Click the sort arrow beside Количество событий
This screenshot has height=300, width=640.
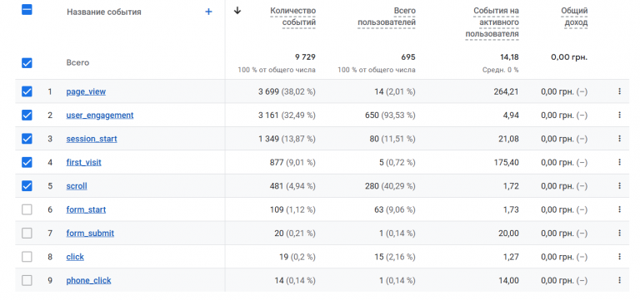[x=237, y=11]
